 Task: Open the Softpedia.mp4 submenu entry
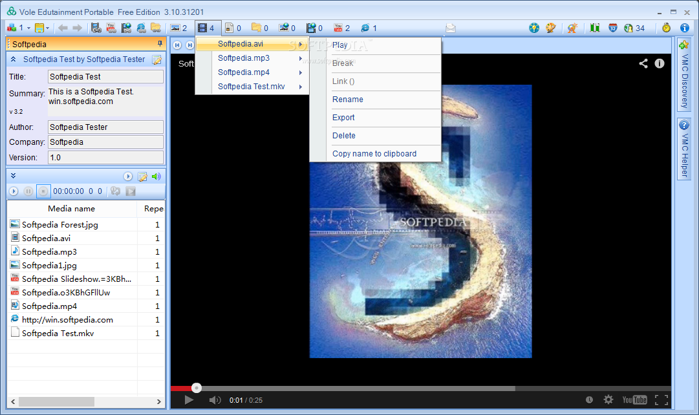click(252, 72)
